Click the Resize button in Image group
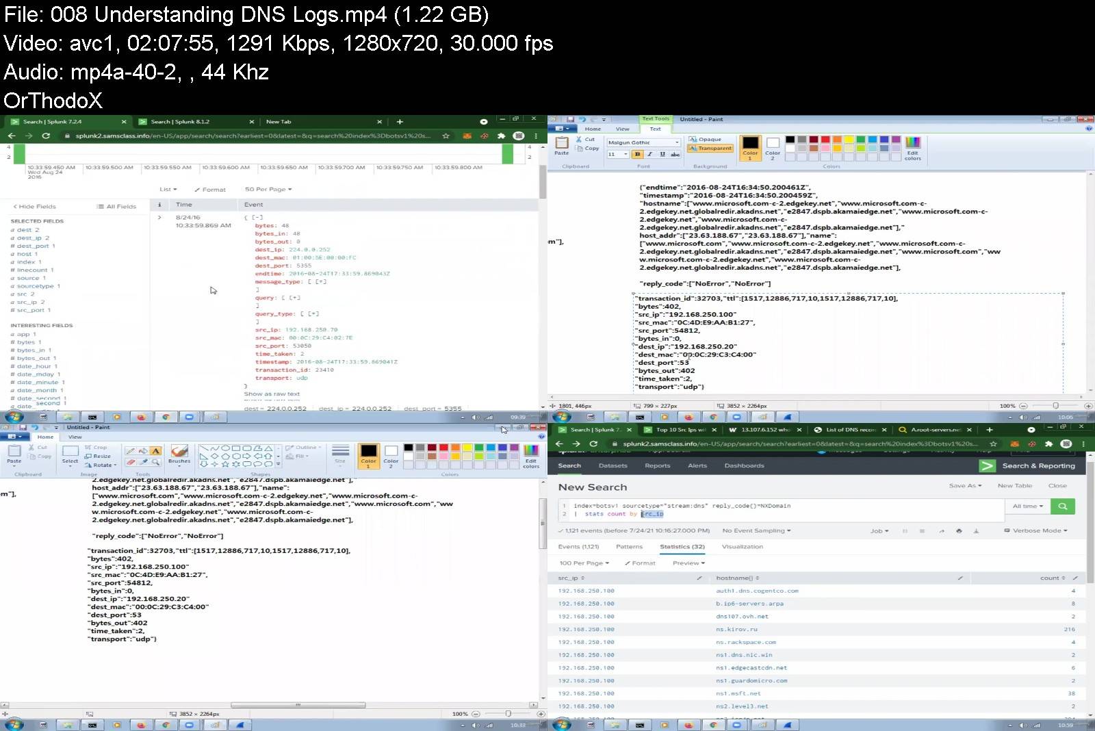 tap(98, 456)
